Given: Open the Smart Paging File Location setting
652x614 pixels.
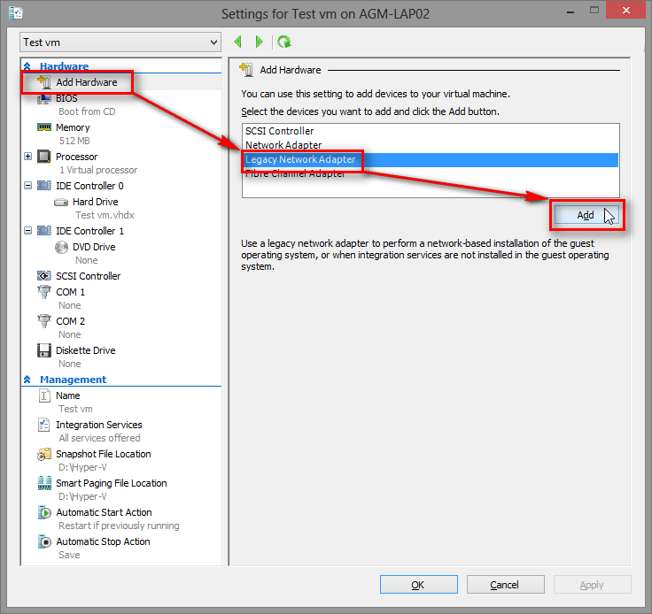Looking at the screenshot, I should coord(111,483).
